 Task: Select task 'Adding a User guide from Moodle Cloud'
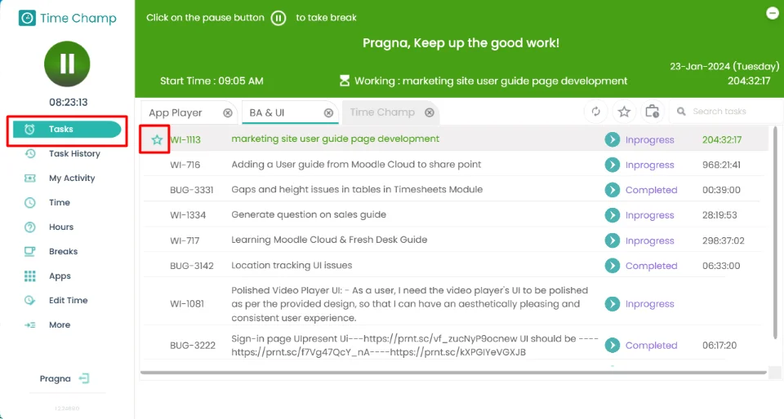tap(356, 165)
